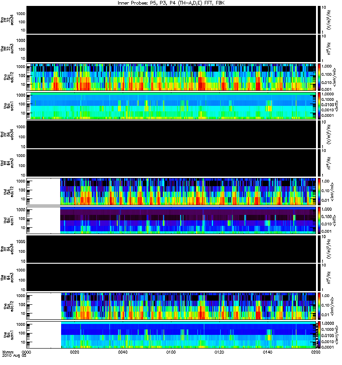Click the black tha fft edc34 panel
The height and width of the screenshot is (365, 342).
click(x=171, y=20)
